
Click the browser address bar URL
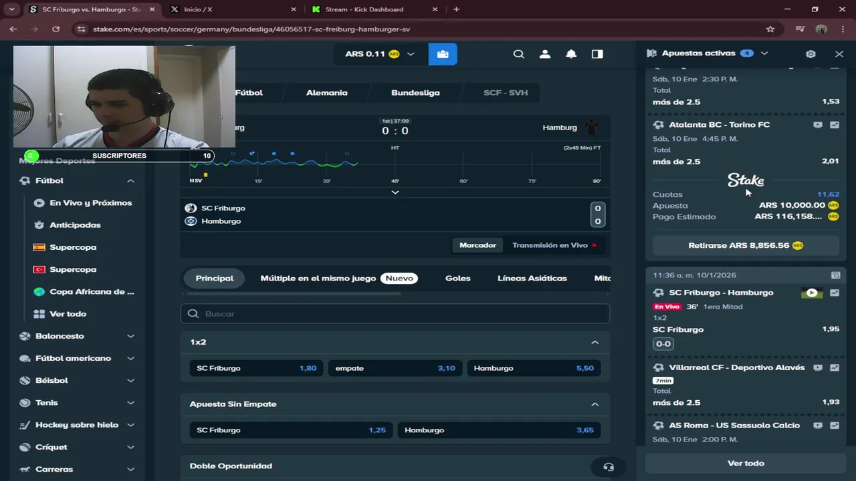pos(251,29)
